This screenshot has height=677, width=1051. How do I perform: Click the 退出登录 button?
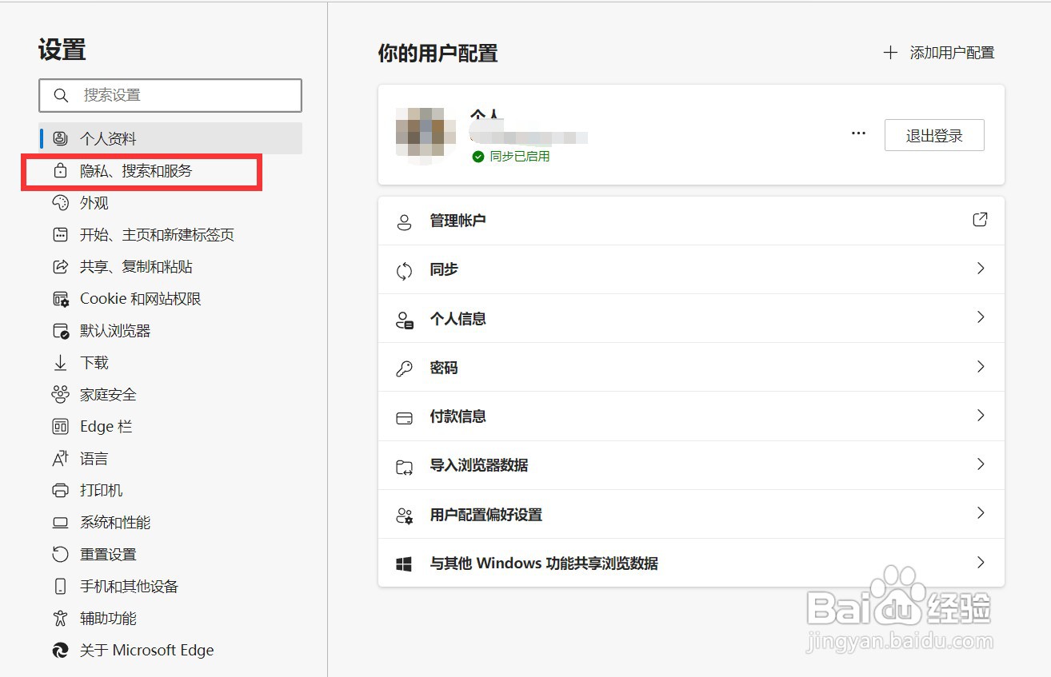click(x=933, y=135)
